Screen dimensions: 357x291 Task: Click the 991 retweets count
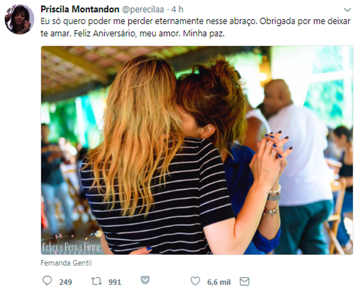pos(115,282)
